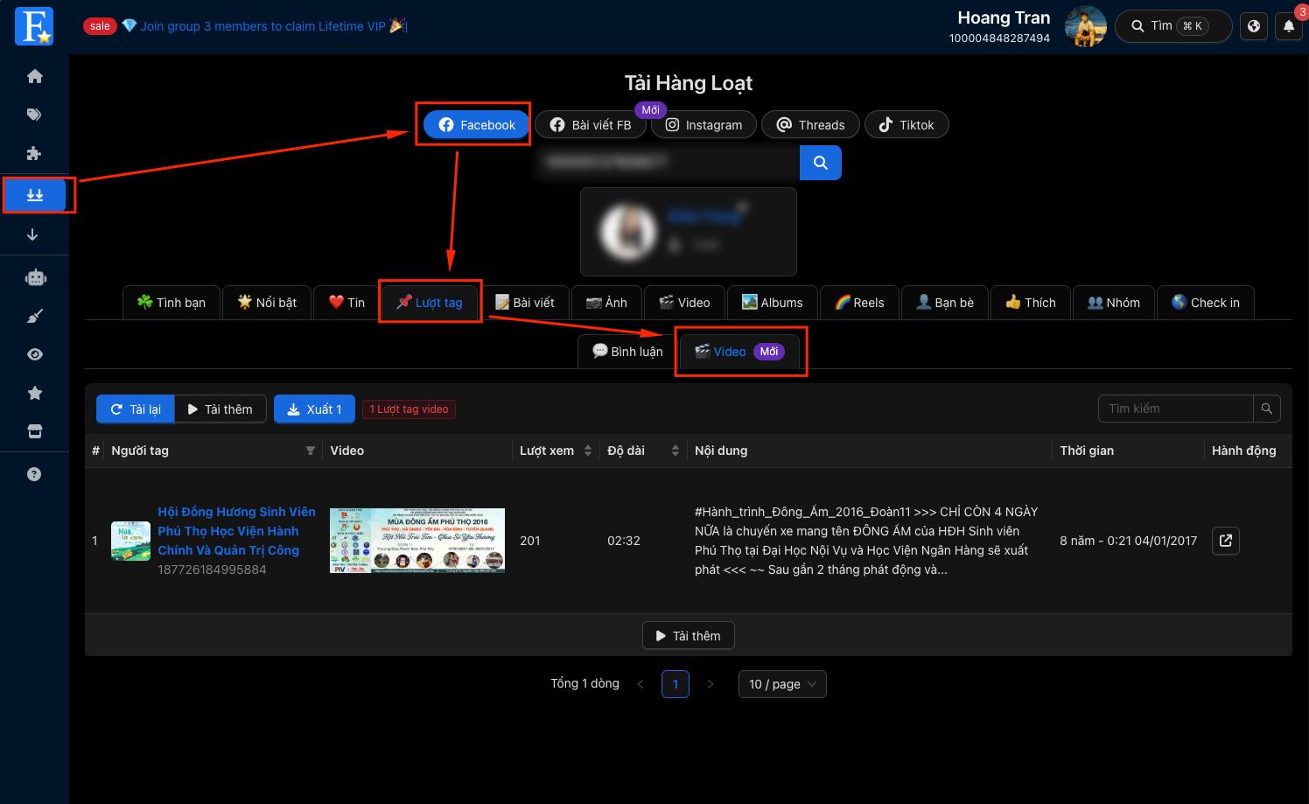Image resolution: width=1309 pixels, height=804 pixels.
Task: Open the puzzle-piece extensions icon
Action: click(x=34, y=153)
